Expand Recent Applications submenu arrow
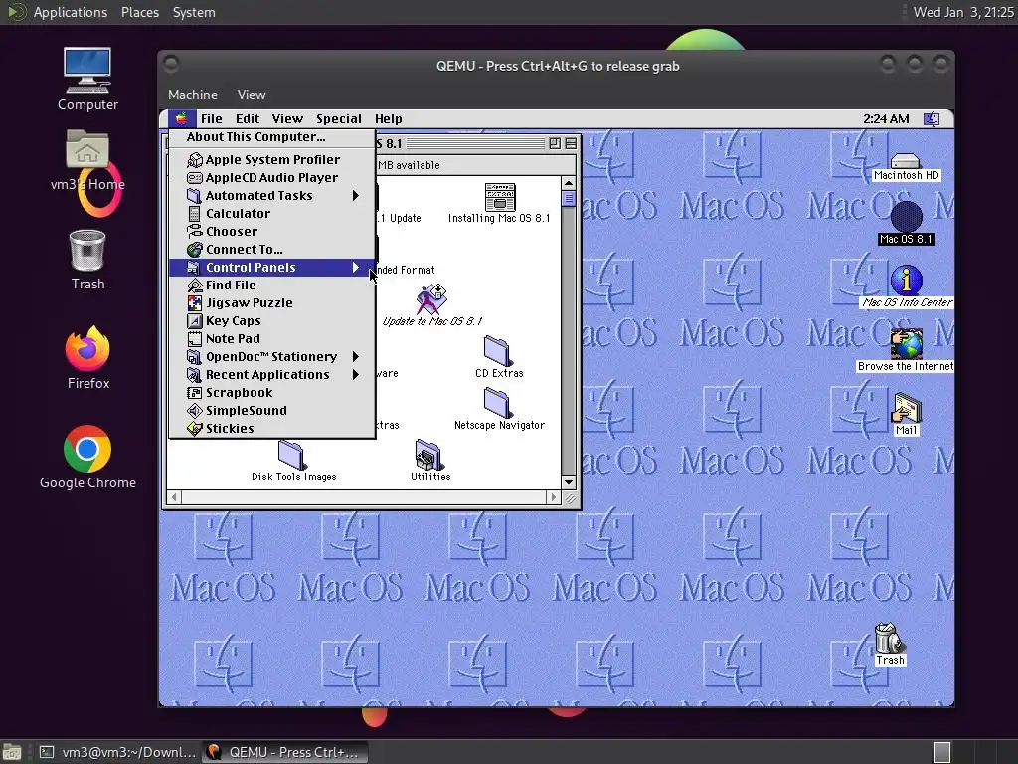 [355, 374]
